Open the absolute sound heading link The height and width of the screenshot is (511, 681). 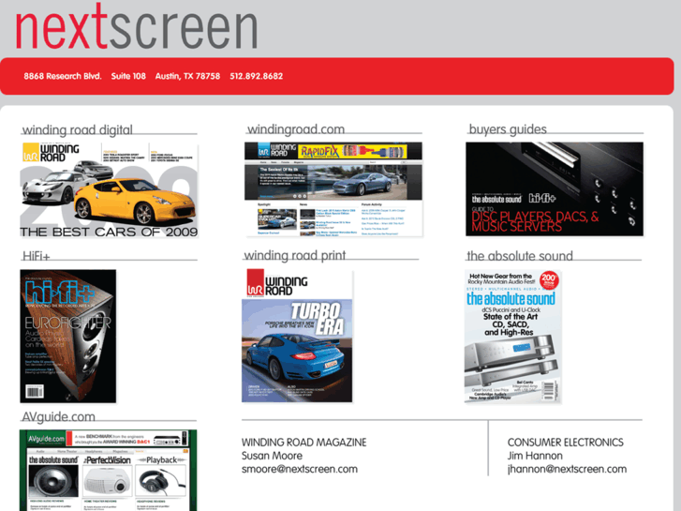point(520,256)
